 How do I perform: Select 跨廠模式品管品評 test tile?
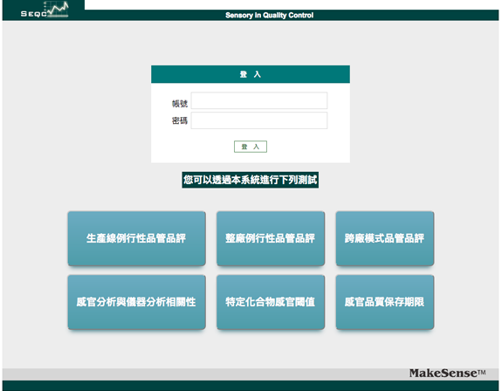pyautogui.click(x=385, y=238)
